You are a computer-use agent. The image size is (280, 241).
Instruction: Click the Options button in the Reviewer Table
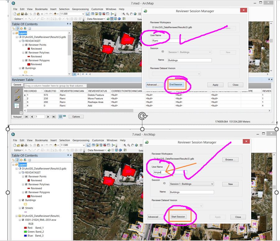[x=76, y=117]
